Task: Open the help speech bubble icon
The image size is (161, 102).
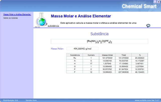Action: pos(148,26)
